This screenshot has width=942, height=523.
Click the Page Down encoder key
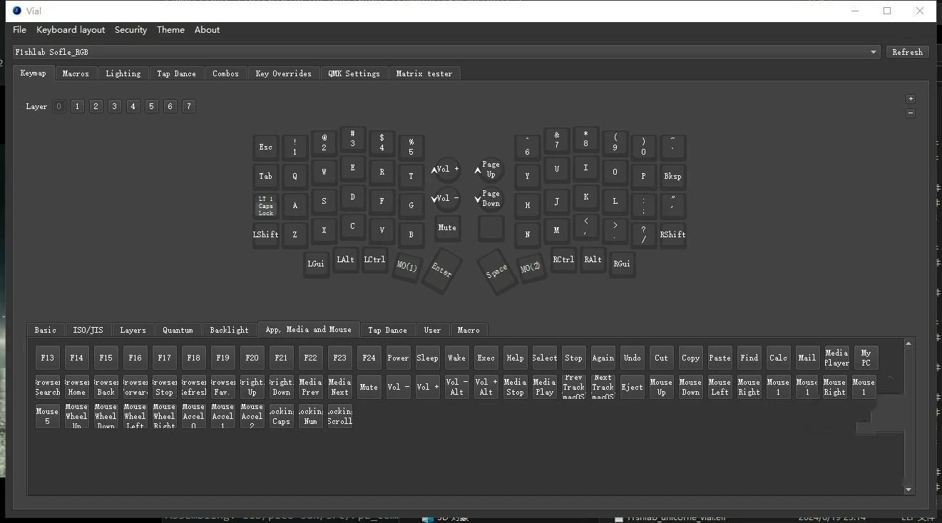click(x=491, y=199)
